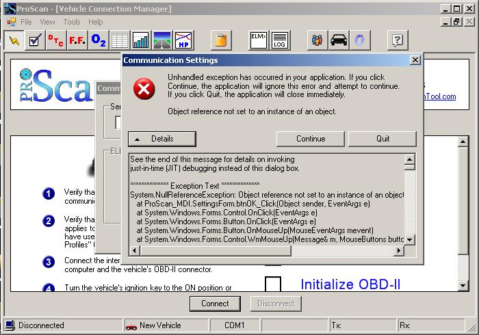479x335 pixels.
Task: Select the O2 oxygen sensor icon
Action: [99, 41]
